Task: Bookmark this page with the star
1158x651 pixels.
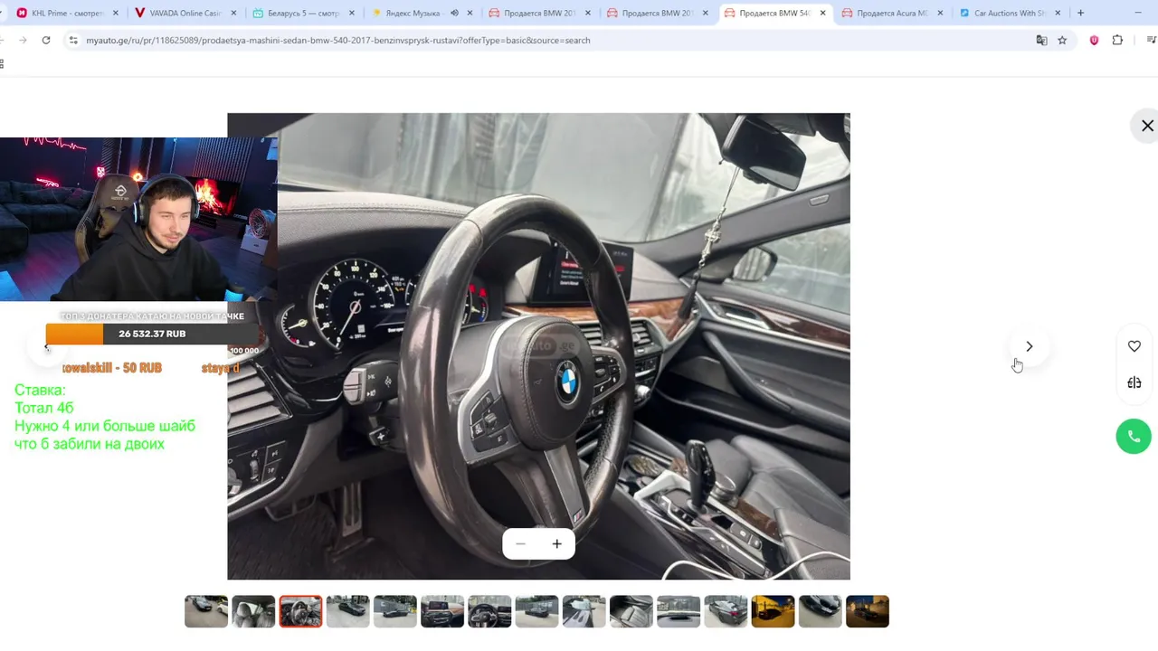Action: pos(1062,40)
